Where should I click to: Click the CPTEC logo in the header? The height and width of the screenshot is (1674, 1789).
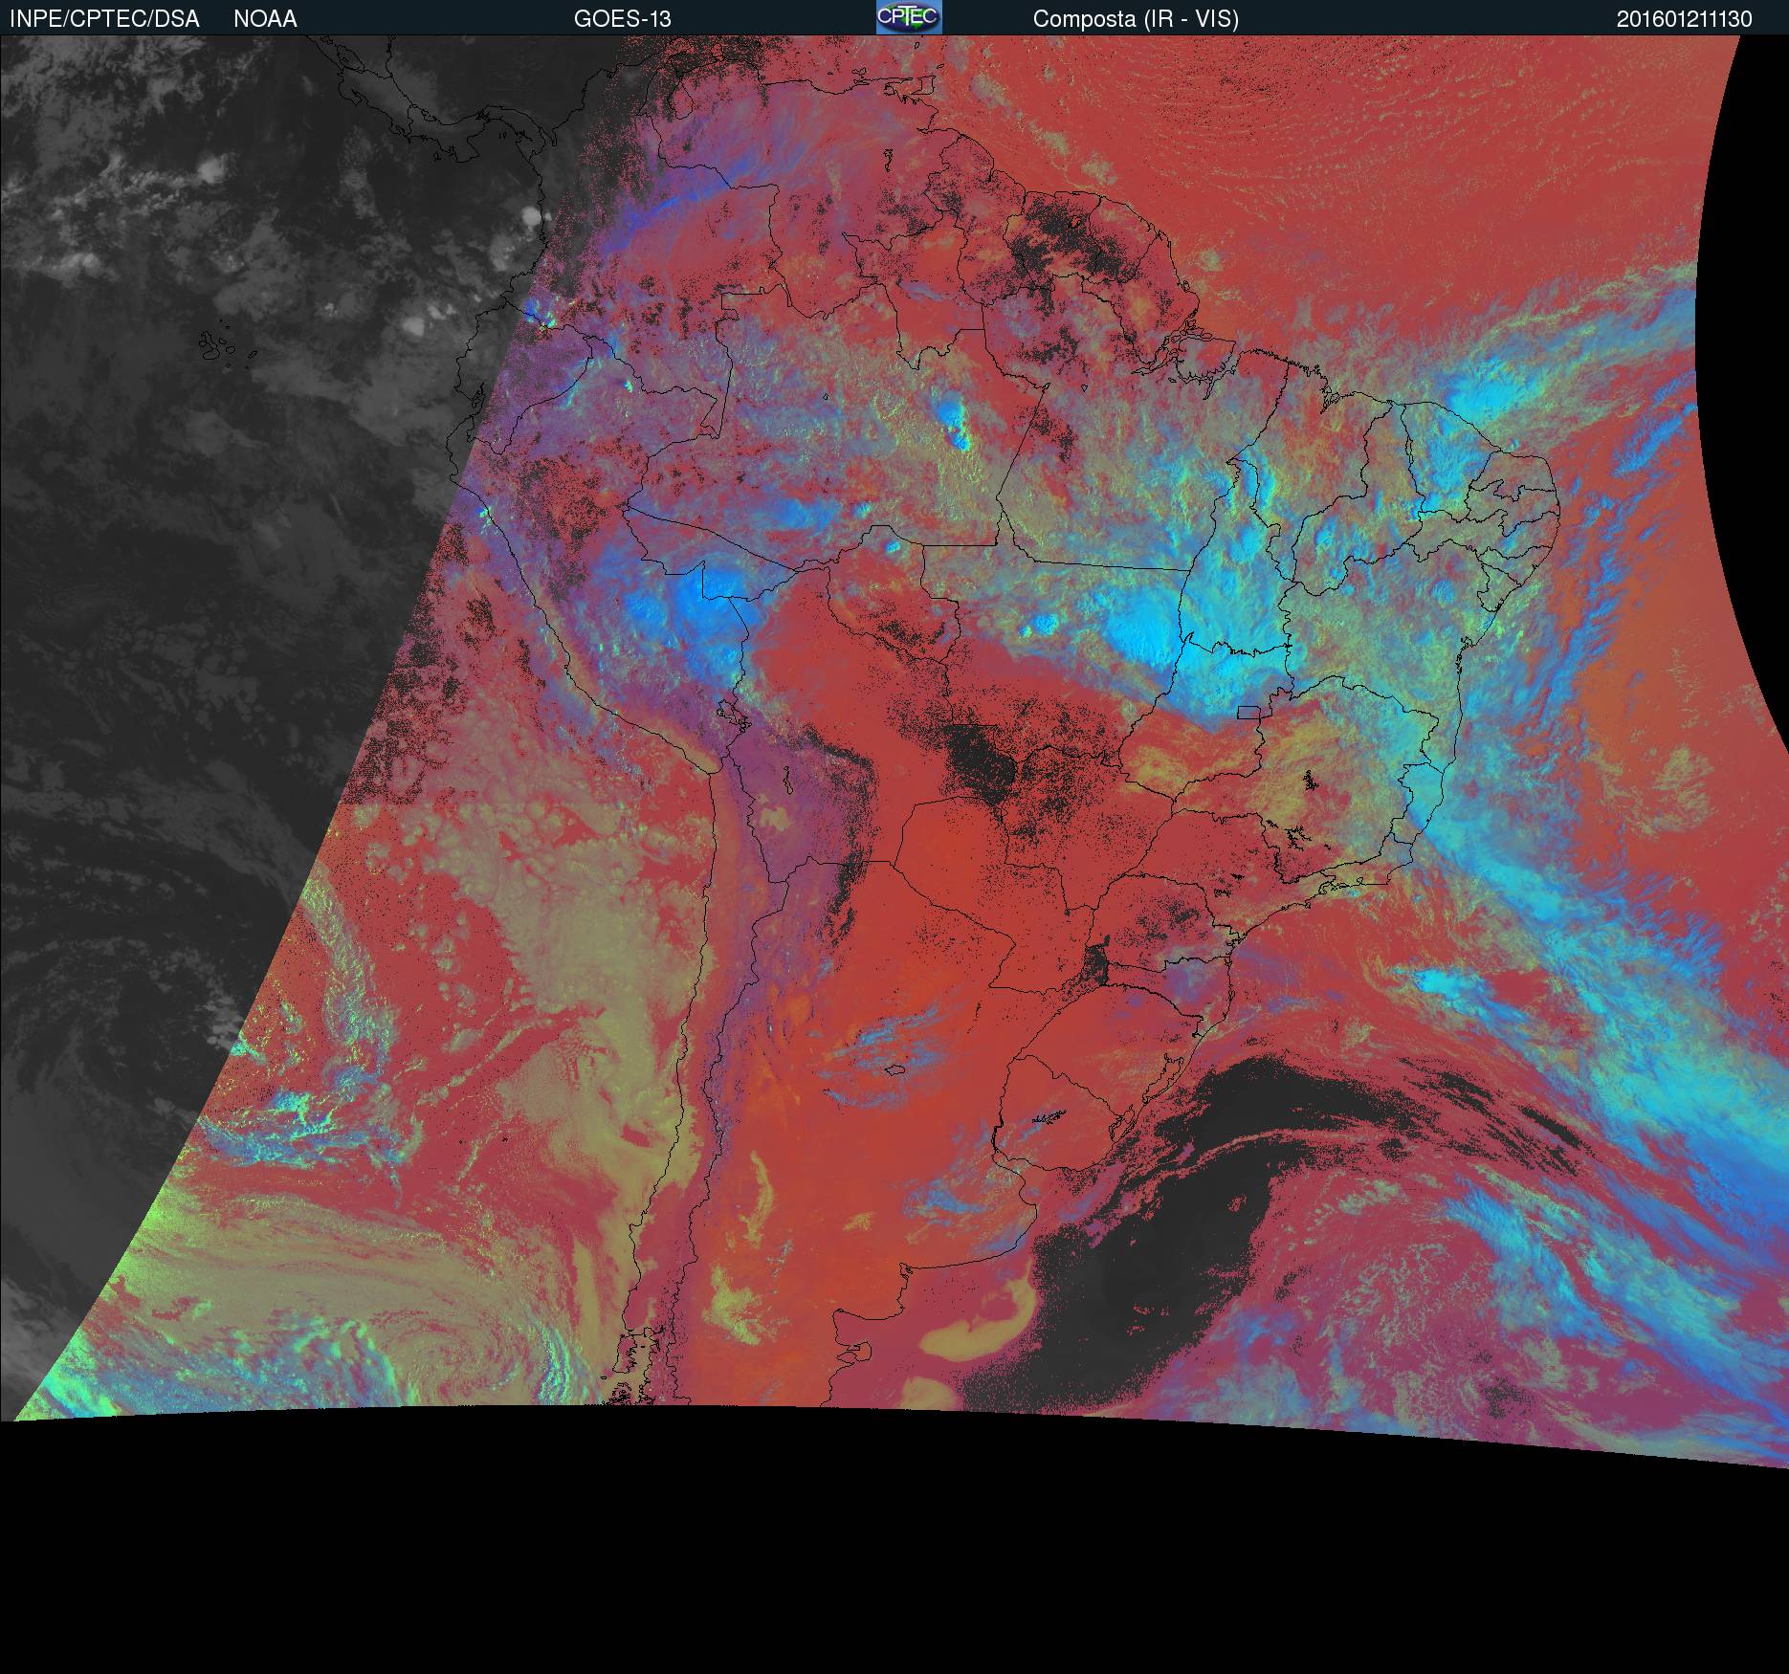908,17
